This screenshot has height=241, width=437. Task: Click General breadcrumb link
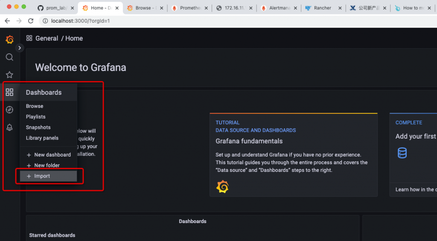pyautogui.click(x=47, y=38)
